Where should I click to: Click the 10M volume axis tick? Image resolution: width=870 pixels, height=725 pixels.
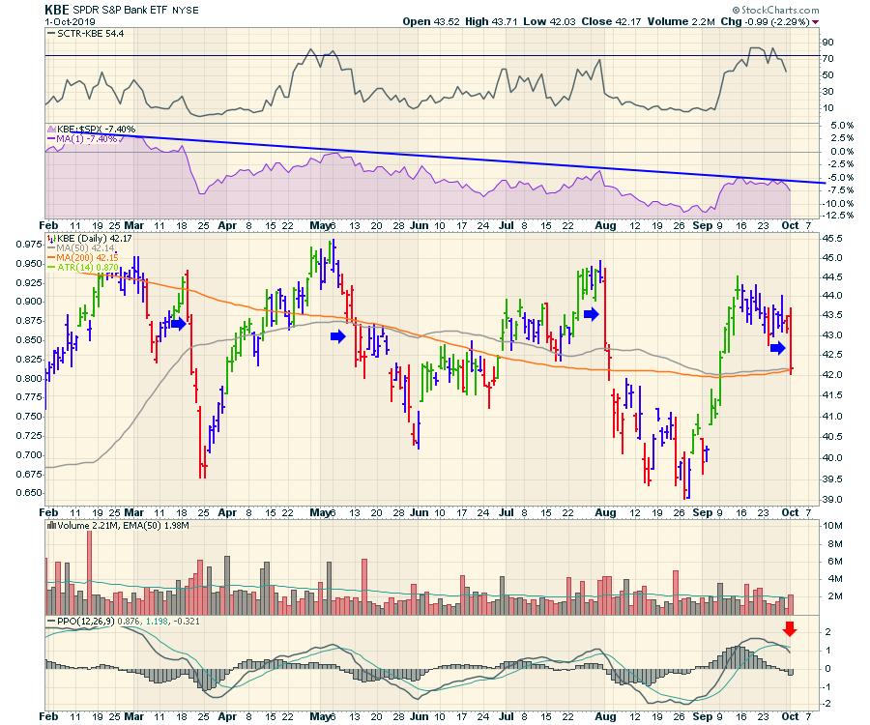[x=834, y=526]
